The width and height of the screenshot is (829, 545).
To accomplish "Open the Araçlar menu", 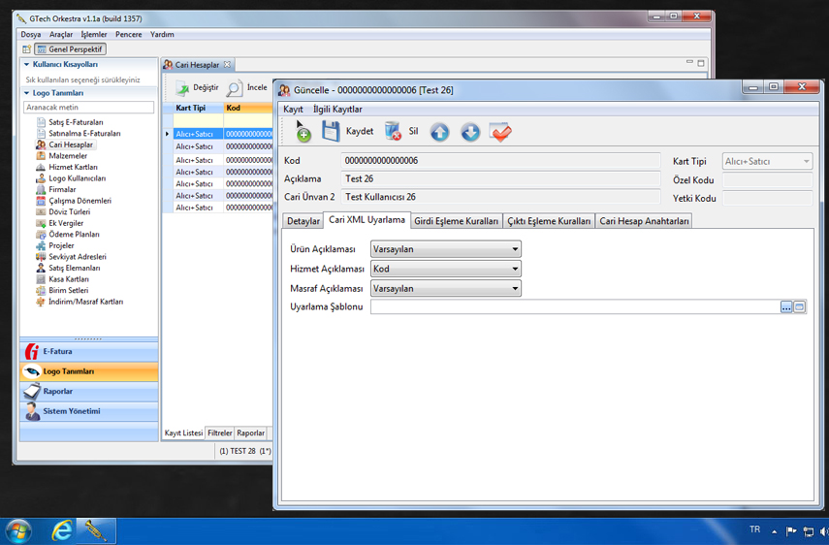I will [x=61, y=34].
